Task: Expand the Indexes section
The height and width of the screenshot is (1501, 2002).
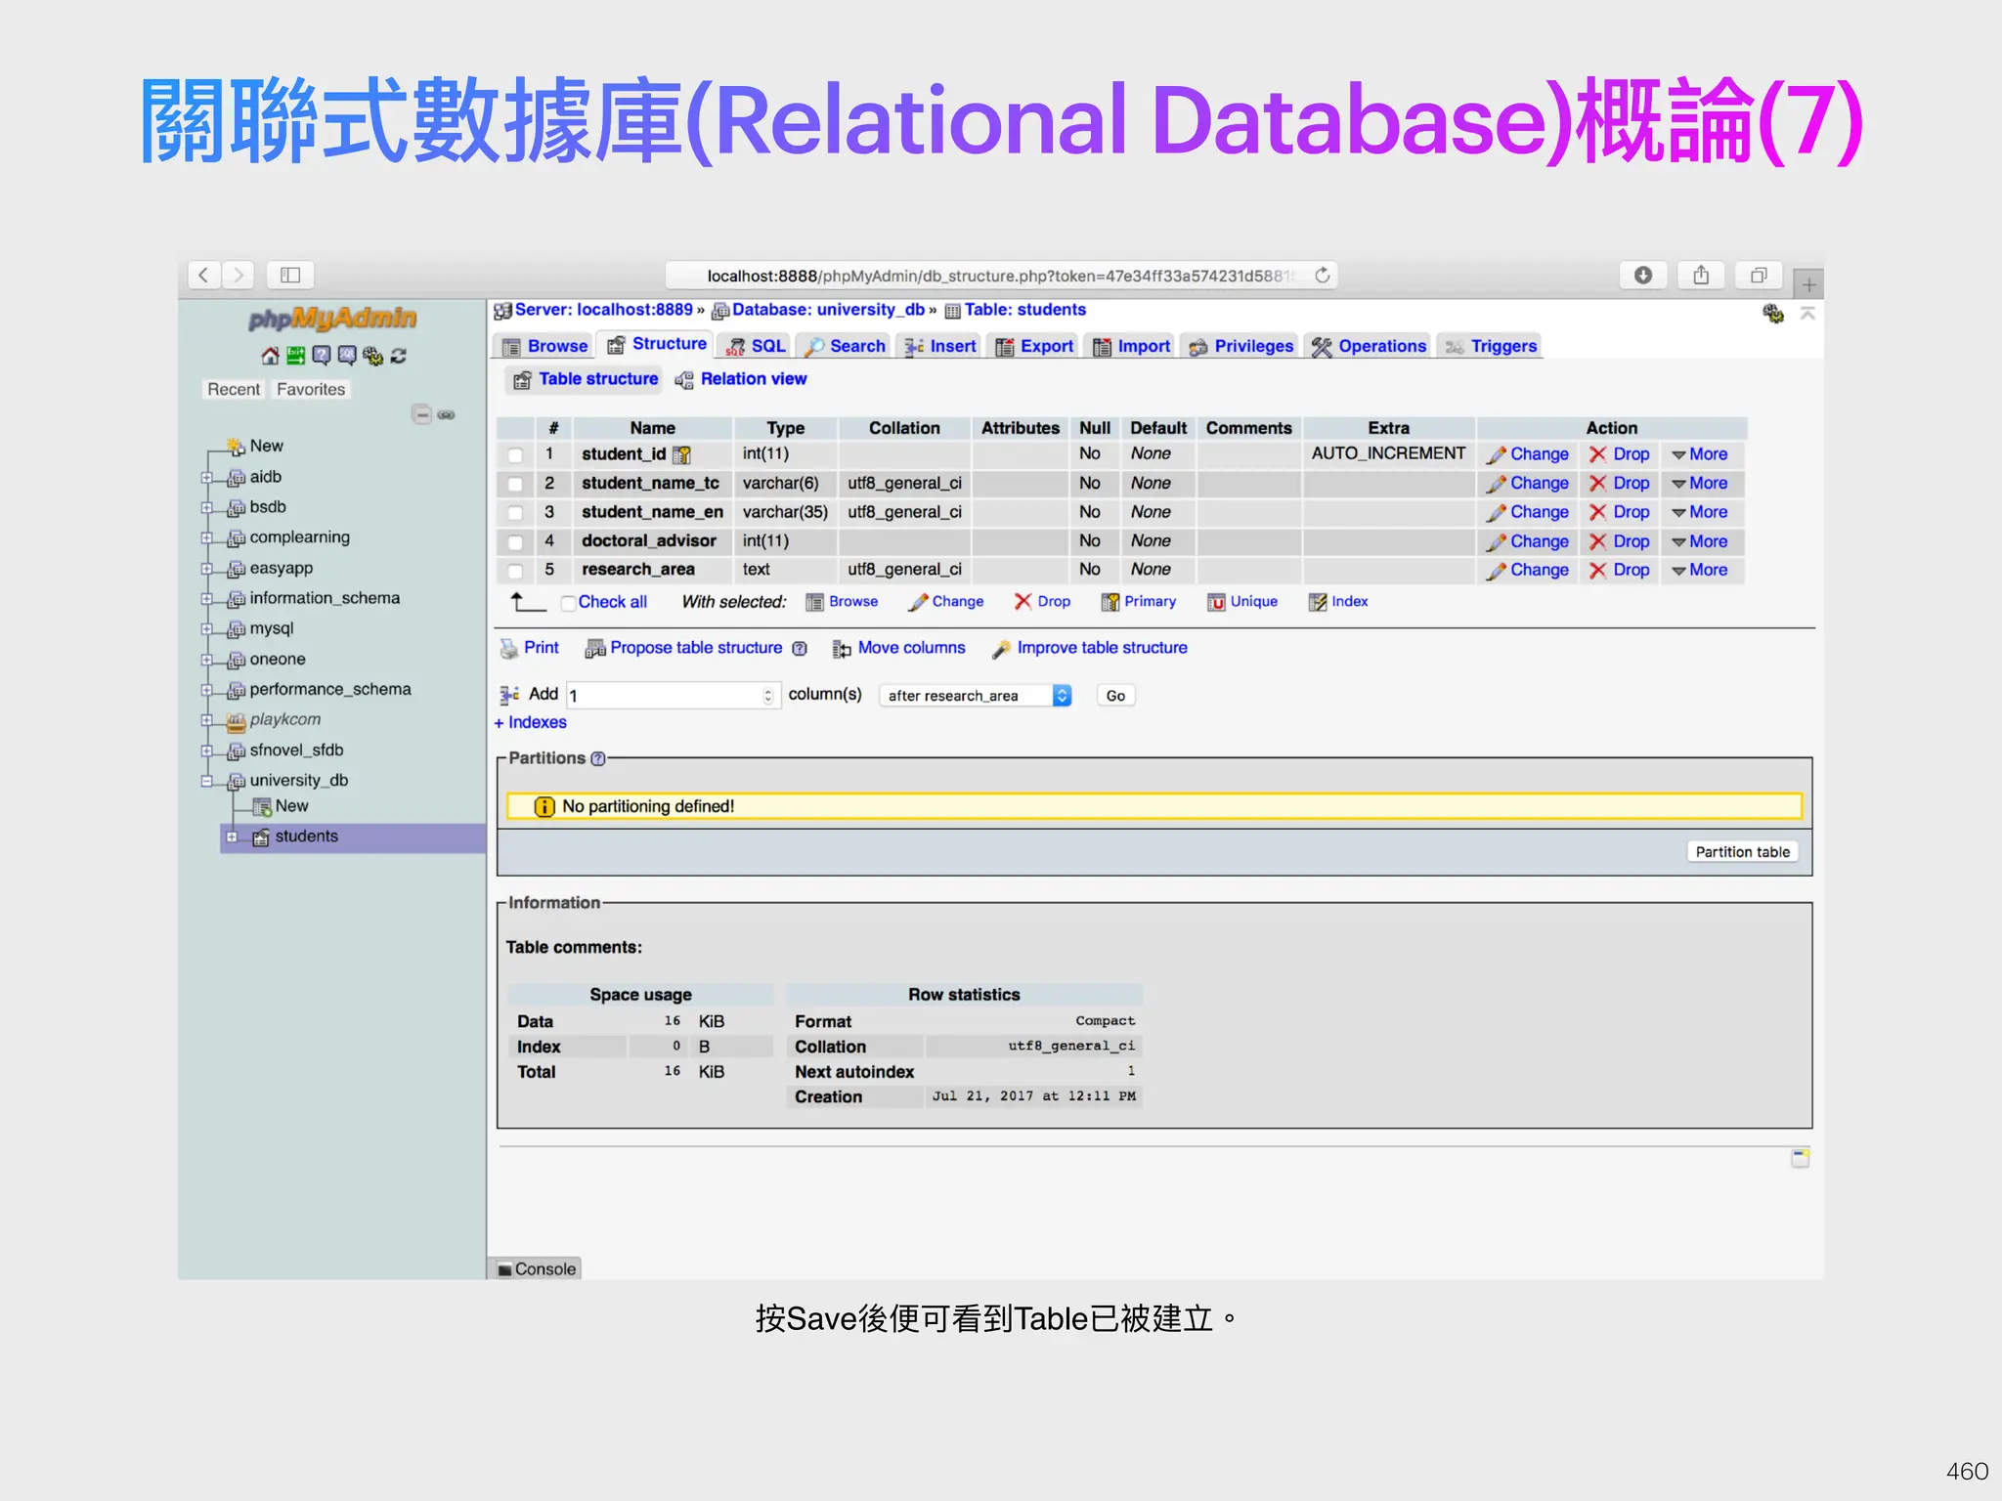Action: 530,723
